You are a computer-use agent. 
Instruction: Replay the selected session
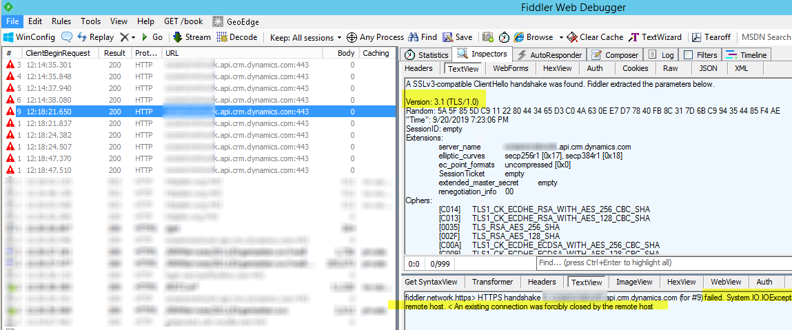95,37
